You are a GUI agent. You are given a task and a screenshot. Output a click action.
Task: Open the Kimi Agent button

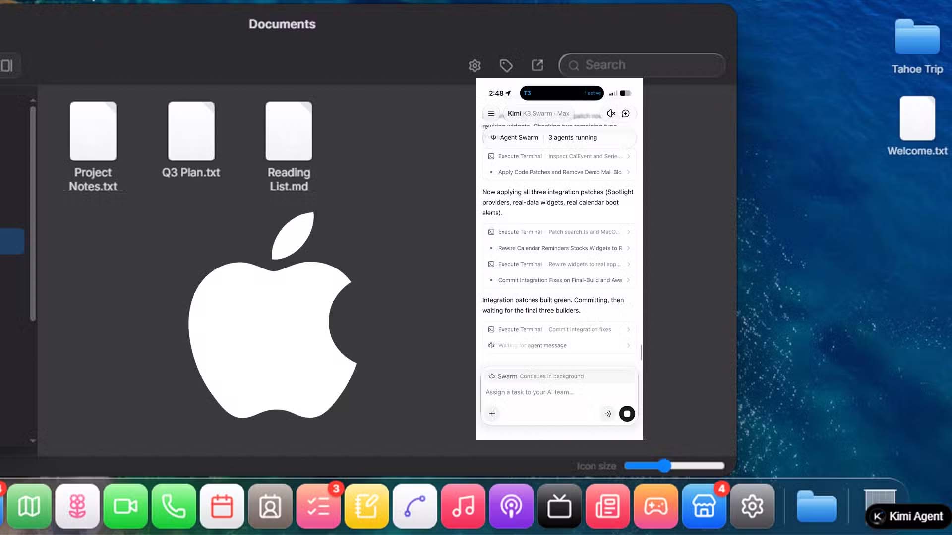pos(908,516)
